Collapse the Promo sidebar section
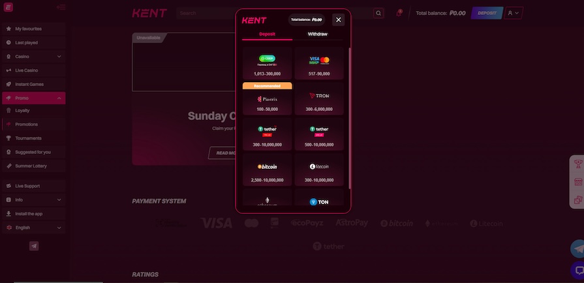This screenshot has height=283, width=584. tap(33, 98)
